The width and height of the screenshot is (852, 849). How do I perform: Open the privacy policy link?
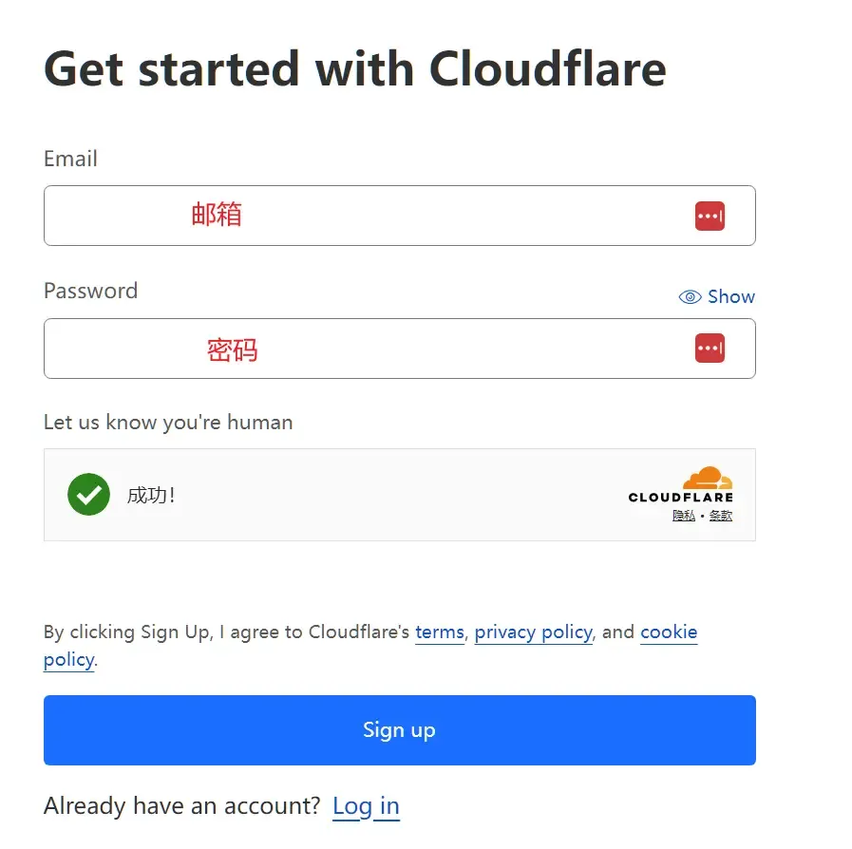point(533,632)
